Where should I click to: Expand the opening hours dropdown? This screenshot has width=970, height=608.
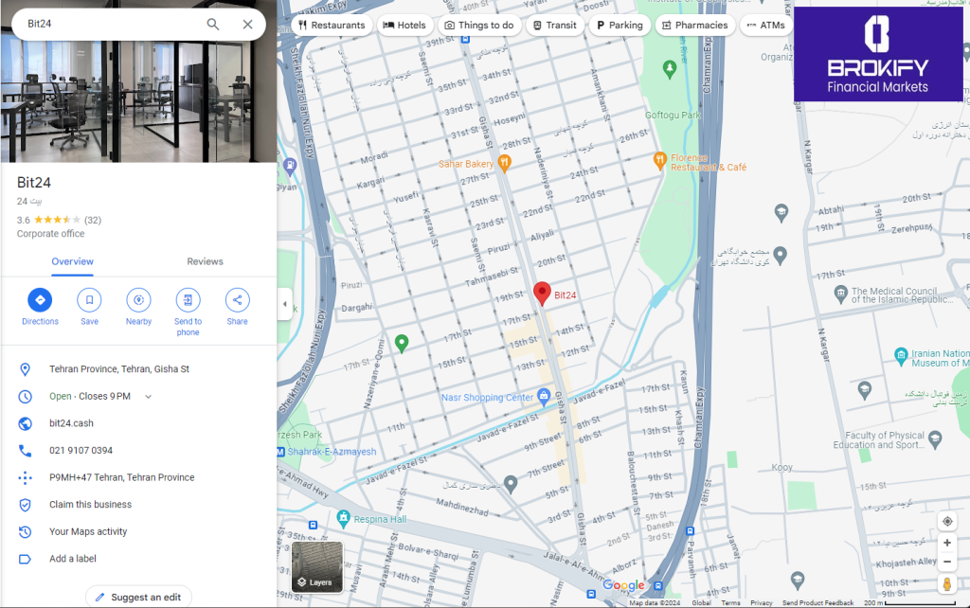click(149, 397)
